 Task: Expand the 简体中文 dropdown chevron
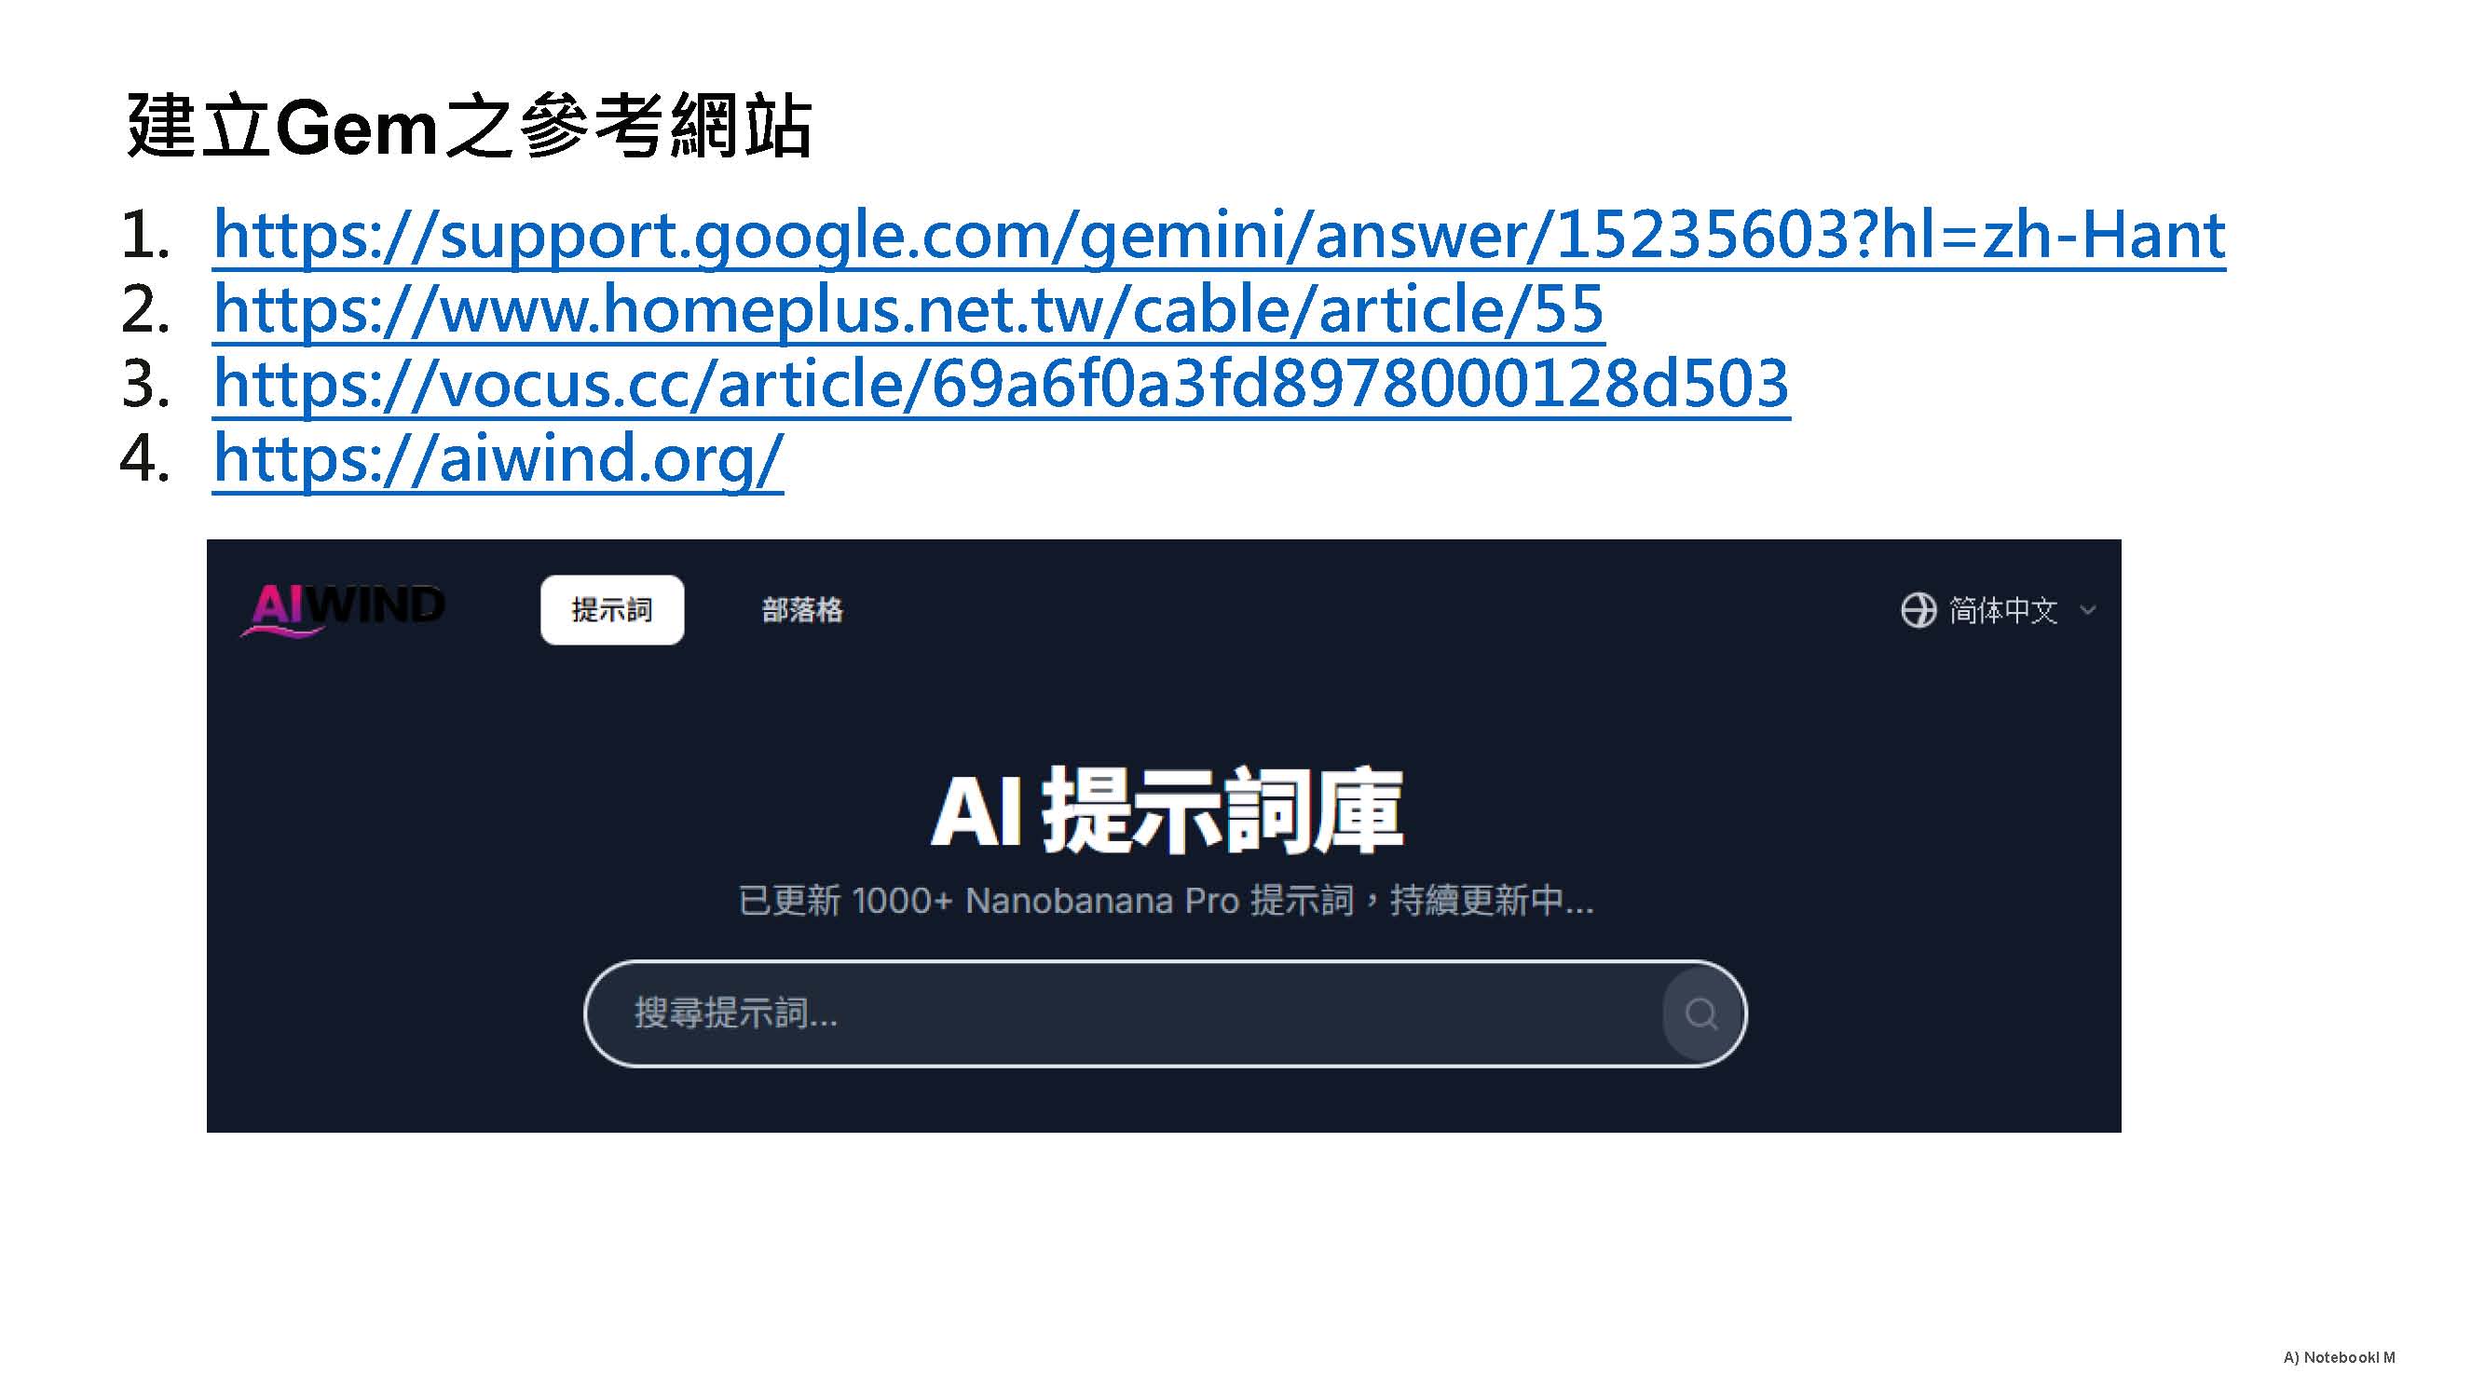click(2087, 609)
